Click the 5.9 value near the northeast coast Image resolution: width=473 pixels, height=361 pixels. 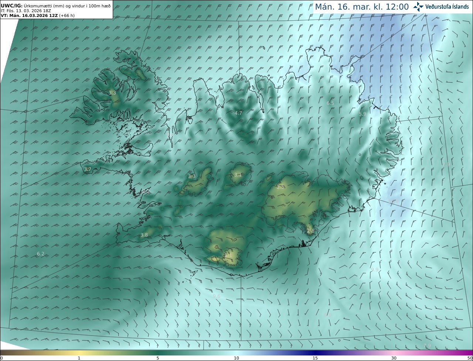click(363, 114)
